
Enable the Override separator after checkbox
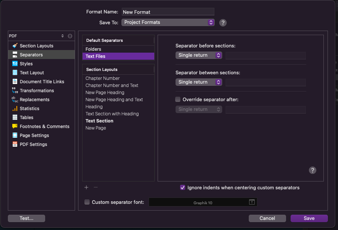coord(178,99)
